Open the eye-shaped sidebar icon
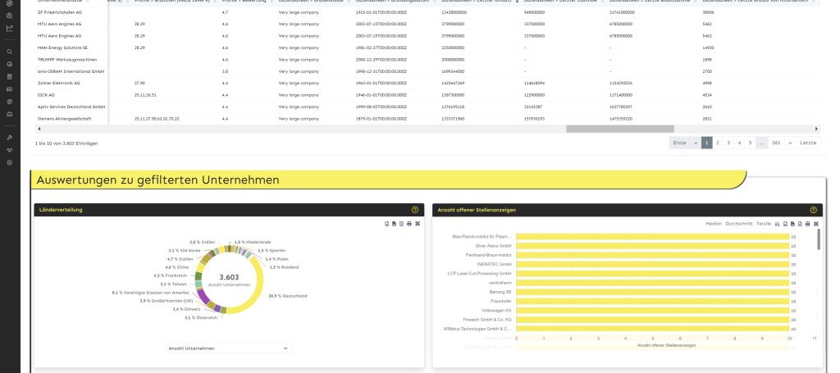The image size is (840, 373). click(10, 101)
